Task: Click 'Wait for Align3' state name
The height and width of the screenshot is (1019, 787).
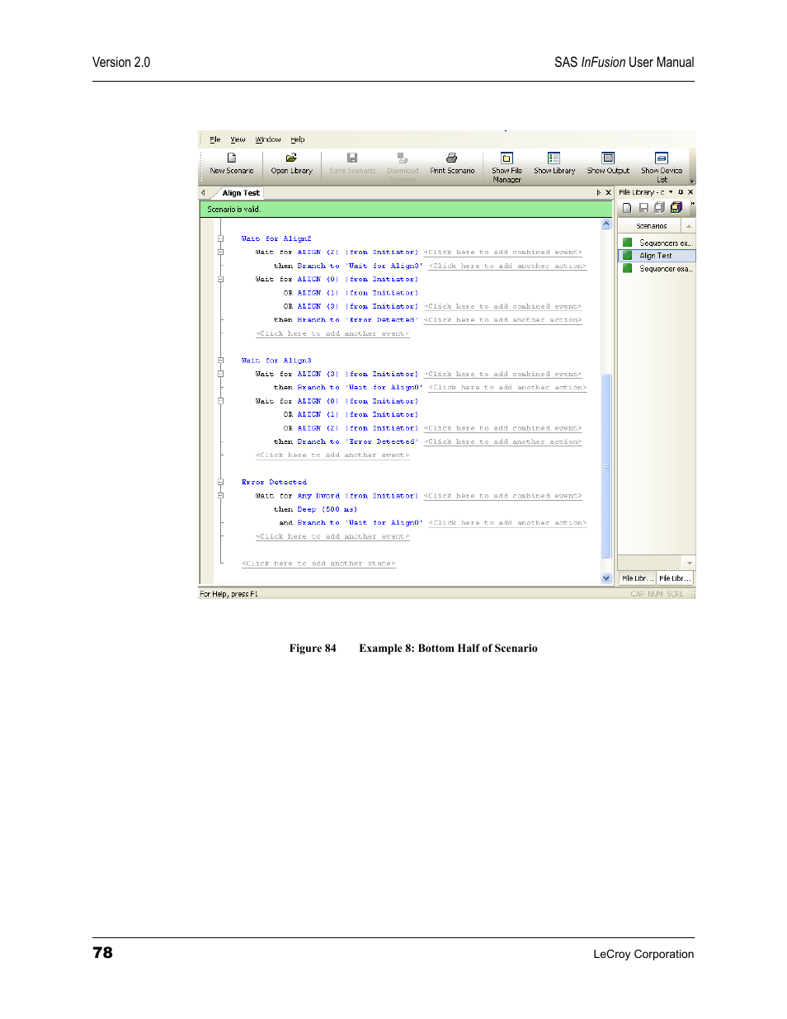Action: coord(276,361)
